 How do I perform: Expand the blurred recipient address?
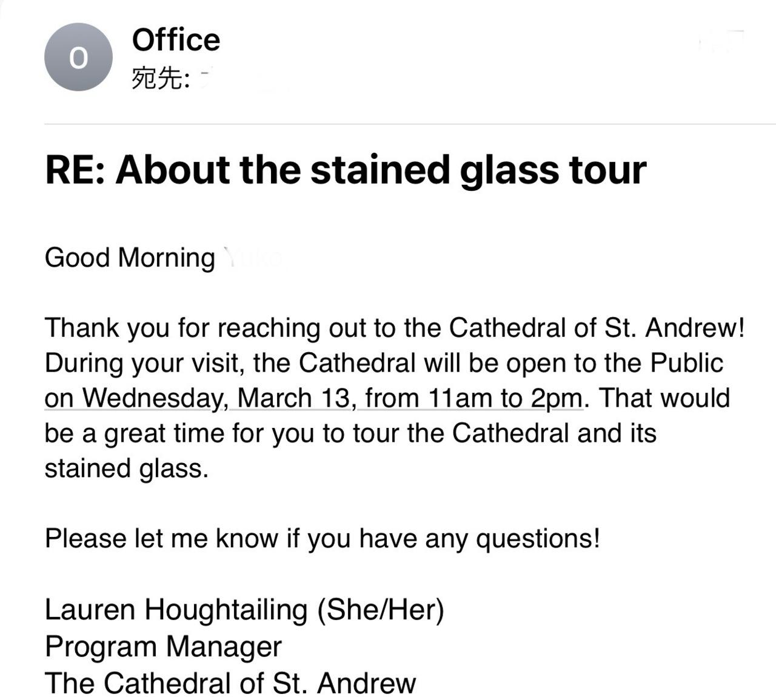(x=242, y=79)
